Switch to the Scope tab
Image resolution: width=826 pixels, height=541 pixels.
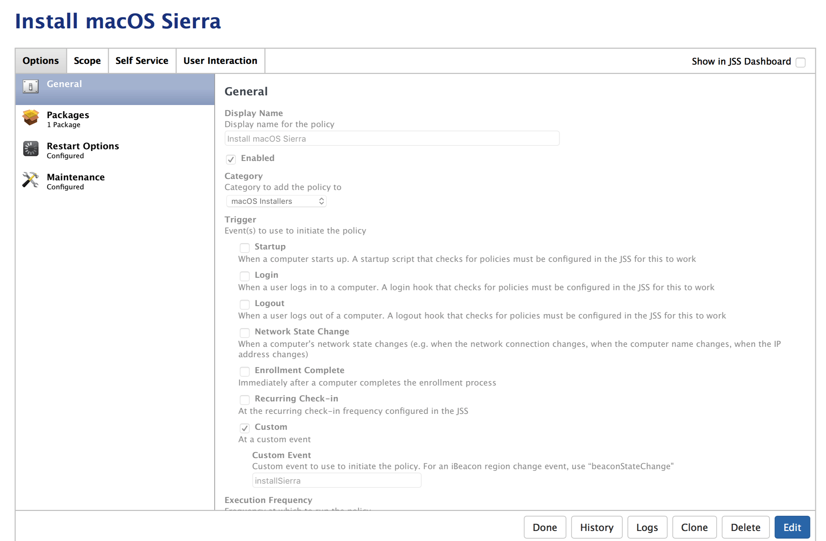87,61
